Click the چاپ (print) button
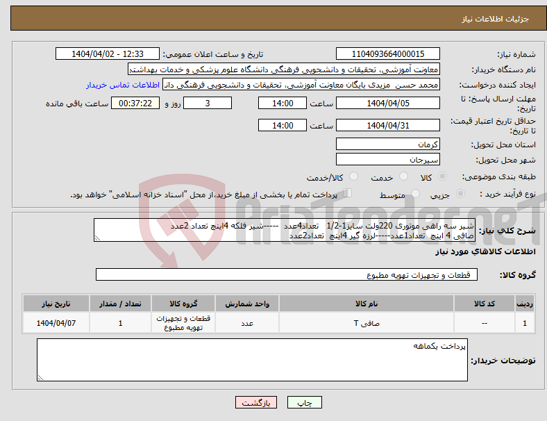This screenshot has height=421, width=547. [304, 402]
